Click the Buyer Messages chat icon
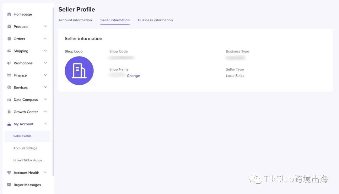Image resolution: width=339 pixels, height=194 pixels. [x=9, y=185]
